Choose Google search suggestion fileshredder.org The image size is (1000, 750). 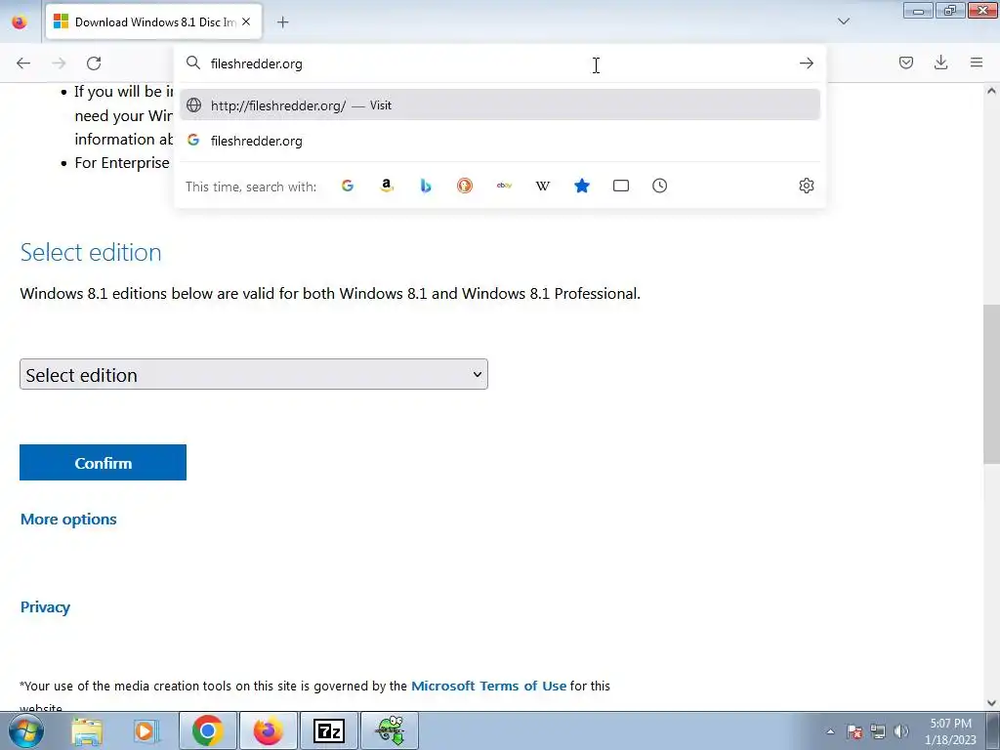[499, 141]
